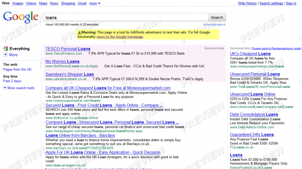Open Search settings
This screenshot has height=169, width=302.
click(x=271, y=3)
